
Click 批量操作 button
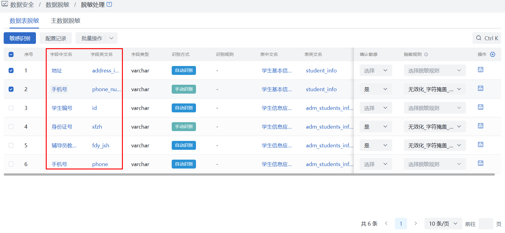coord(92,38)
